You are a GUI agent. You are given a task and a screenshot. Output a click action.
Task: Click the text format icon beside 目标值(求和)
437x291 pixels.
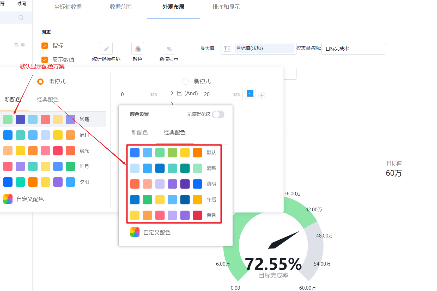227,48
